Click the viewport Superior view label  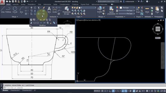pyautogui.click(x=81, y=20)
